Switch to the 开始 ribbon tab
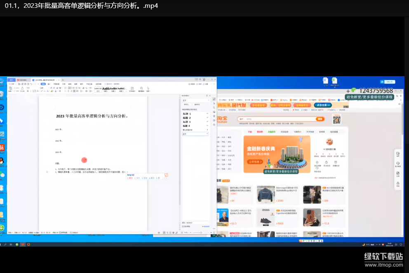 43,84
